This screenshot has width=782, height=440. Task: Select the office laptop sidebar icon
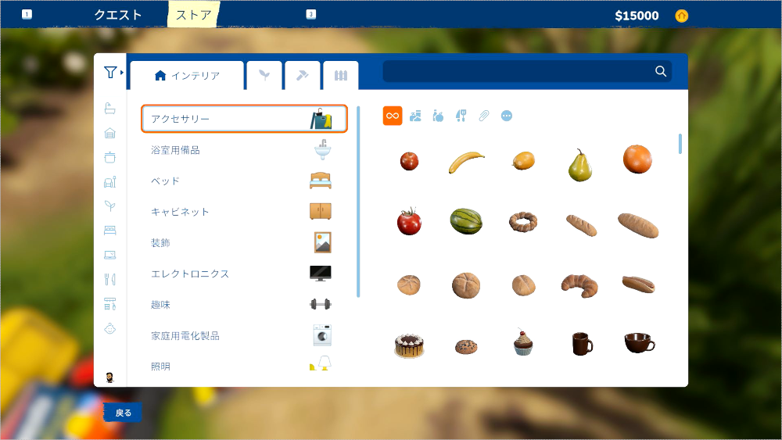(110, 255)
